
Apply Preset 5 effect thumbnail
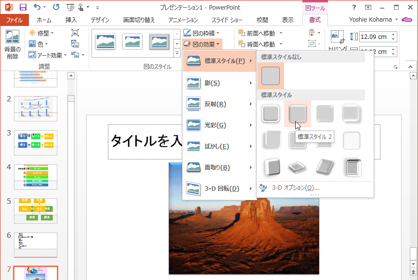272,140
